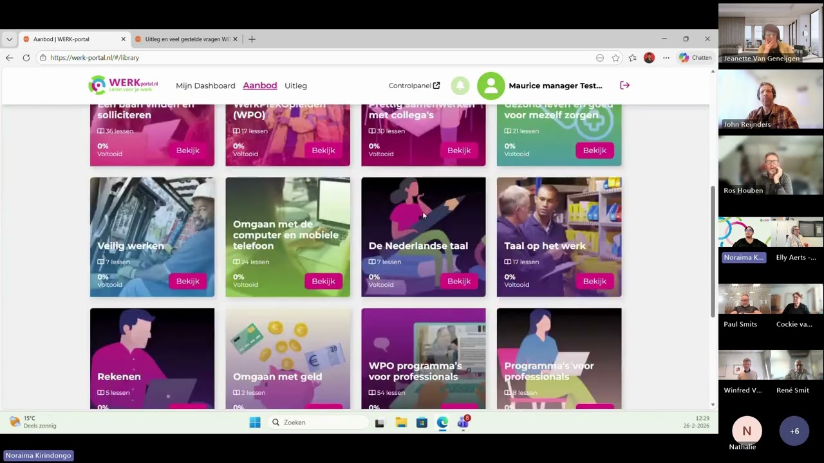Select Ros Houben's video tile

tap(771, 166)
